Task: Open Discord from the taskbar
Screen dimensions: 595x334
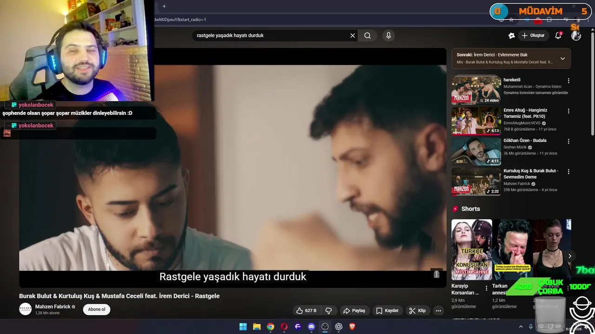Action: click(x=311, y=327)
